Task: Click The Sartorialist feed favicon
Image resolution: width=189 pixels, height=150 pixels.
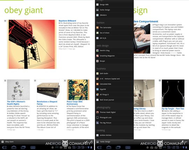Action: click(x=97, y=28)
